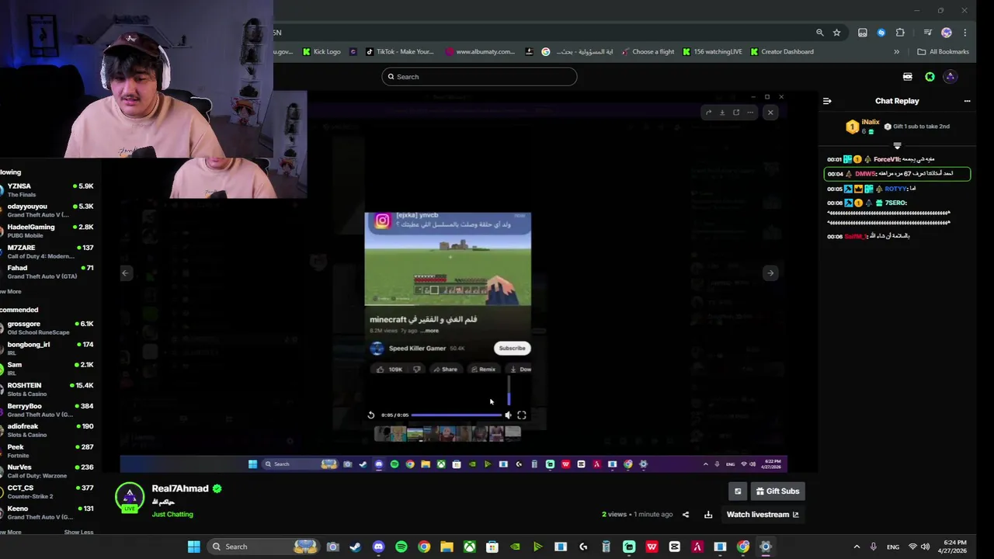Image resolution: width=994 pixels, height=559 pixels.
Task: Open Steam from the taskbar
Action: point(355,547)
